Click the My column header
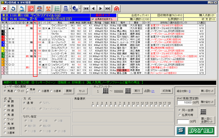 click(x=35, y=23)
